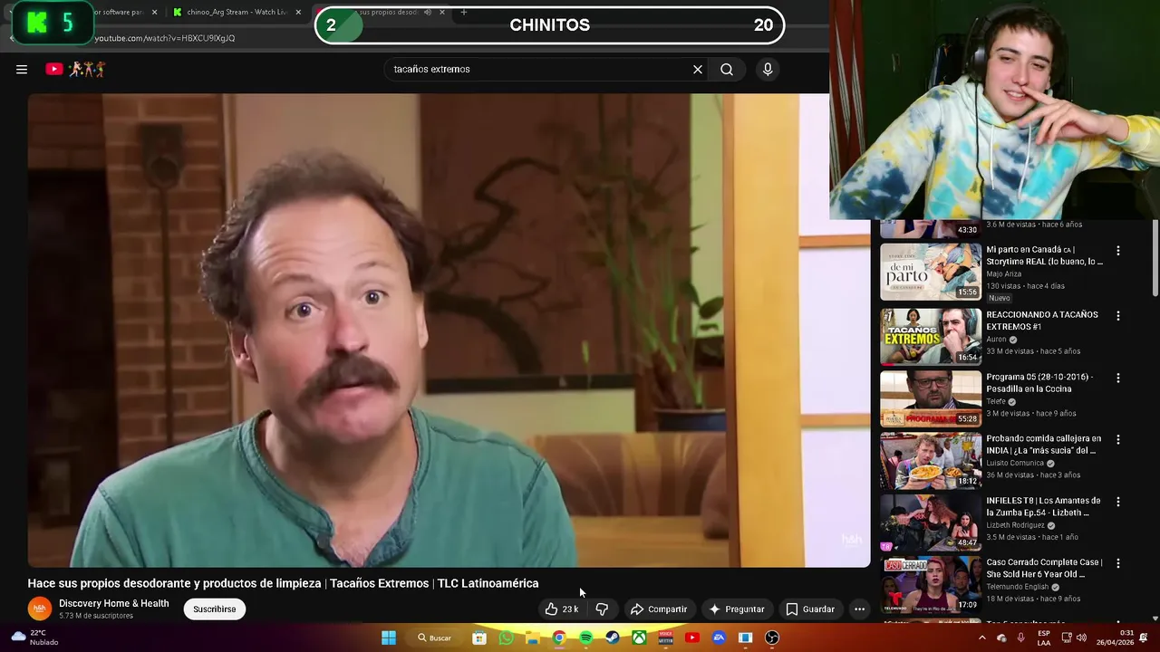This screenshot has height=652, width=1160.
Task: Open Steam from the taskbar
Action: click(x=613, y=638)
